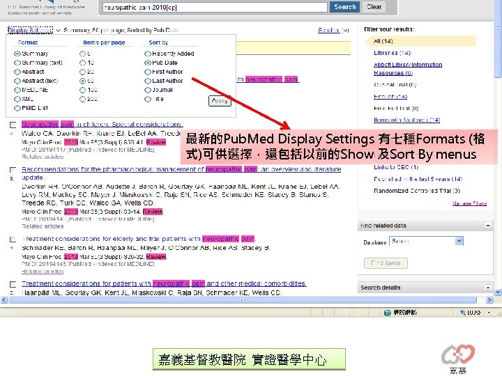Choose the Abstract format option
This screenshot has height=376, width=502.
[x=17, y=72]
